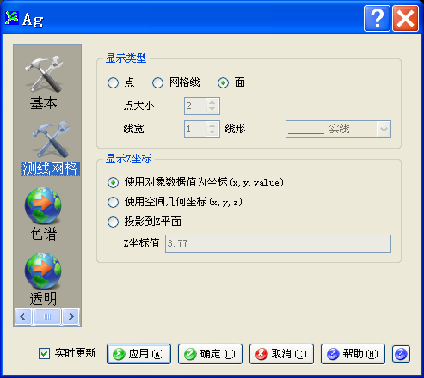Screen dimensions: 424x378
Task: Toggle the 实时更新 checkbox
Action: (x=44, y=353)
